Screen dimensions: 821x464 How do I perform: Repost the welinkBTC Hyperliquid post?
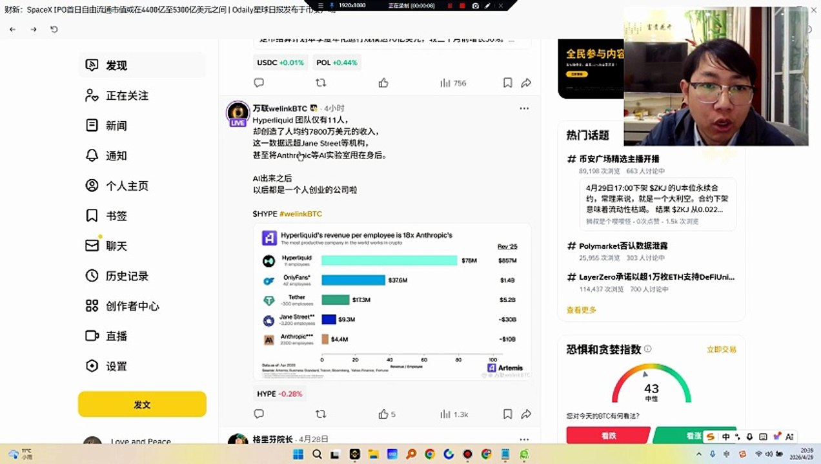click(321, 414)
